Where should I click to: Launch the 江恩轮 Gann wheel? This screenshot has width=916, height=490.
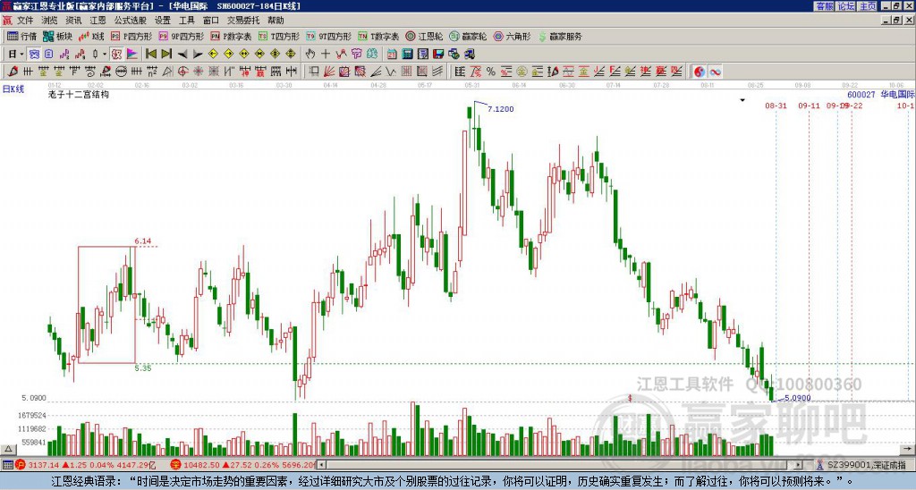[424, 36]
